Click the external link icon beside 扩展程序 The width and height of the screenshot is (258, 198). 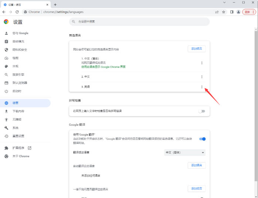tap(30, 148)
